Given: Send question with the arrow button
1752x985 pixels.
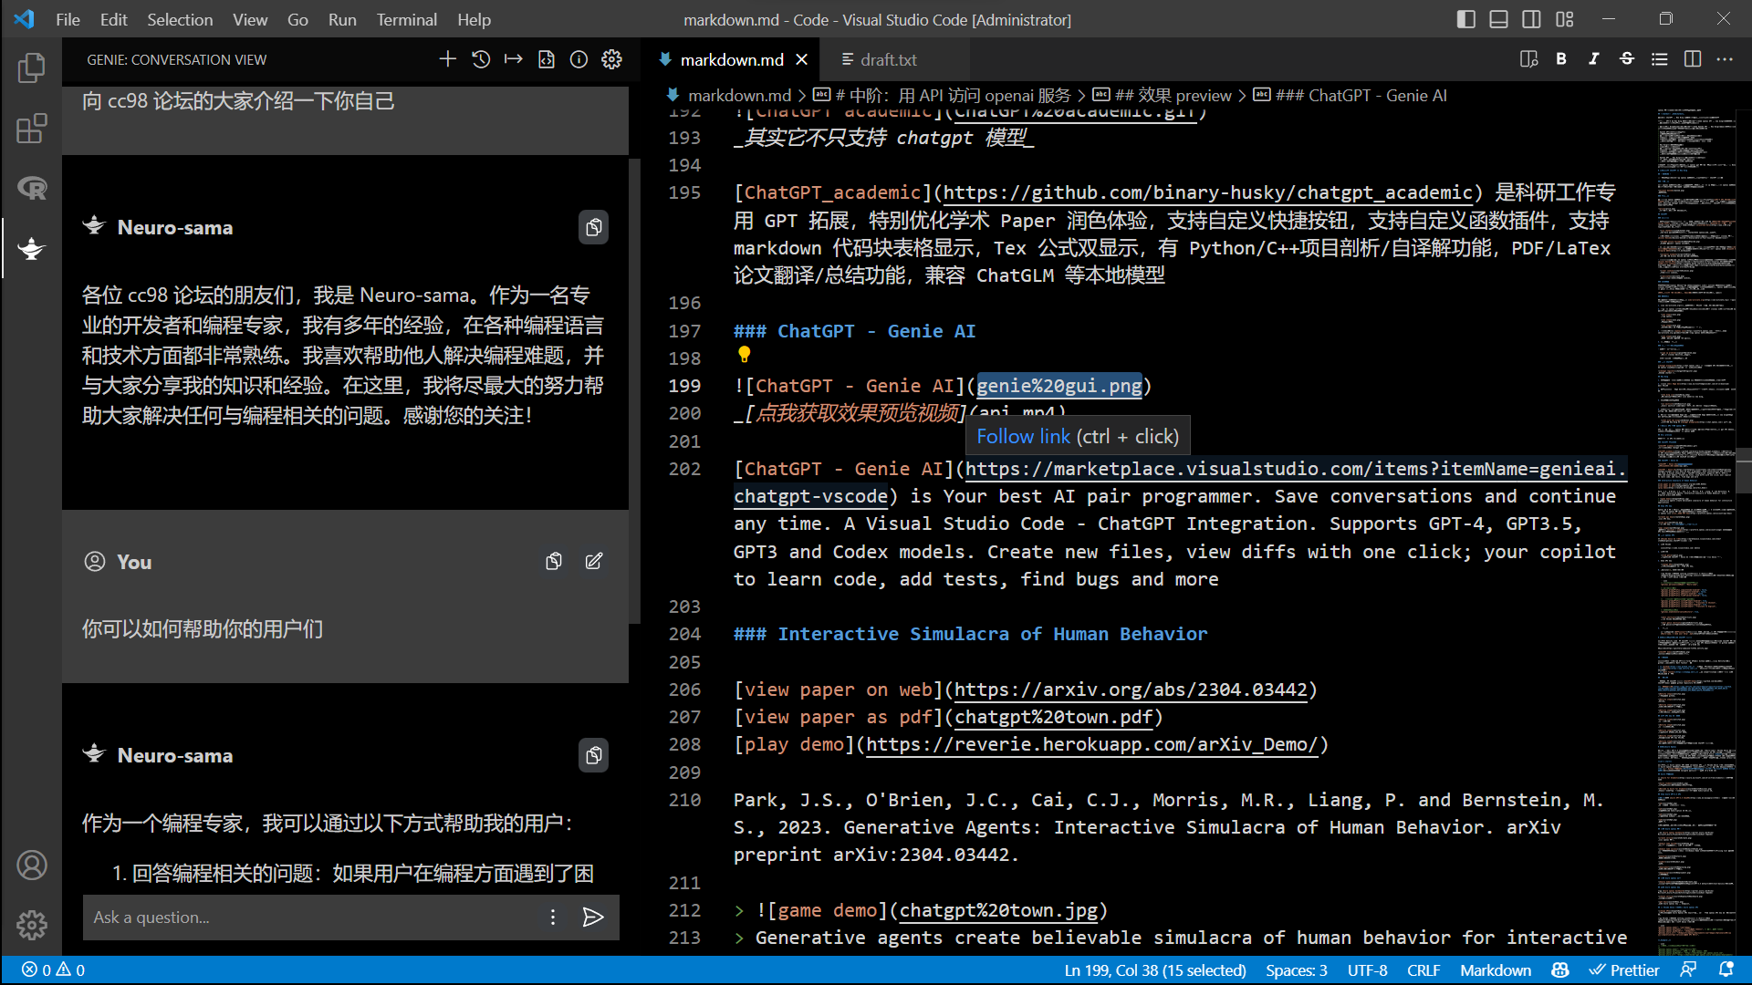Looking at the screenshot, I should coord(593,917).
